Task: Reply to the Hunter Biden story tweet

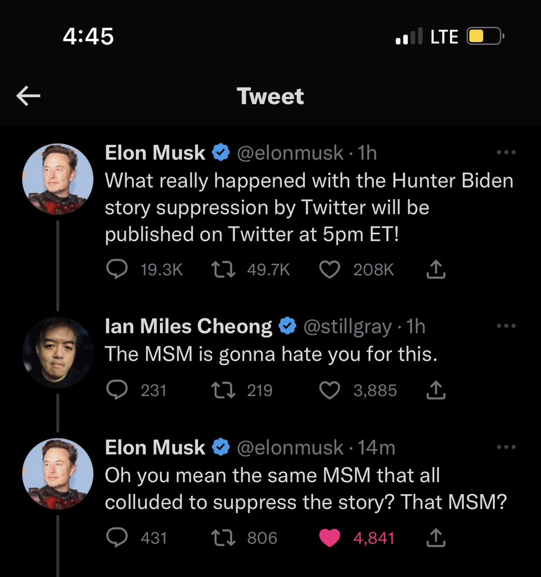Action: point(117,270)
